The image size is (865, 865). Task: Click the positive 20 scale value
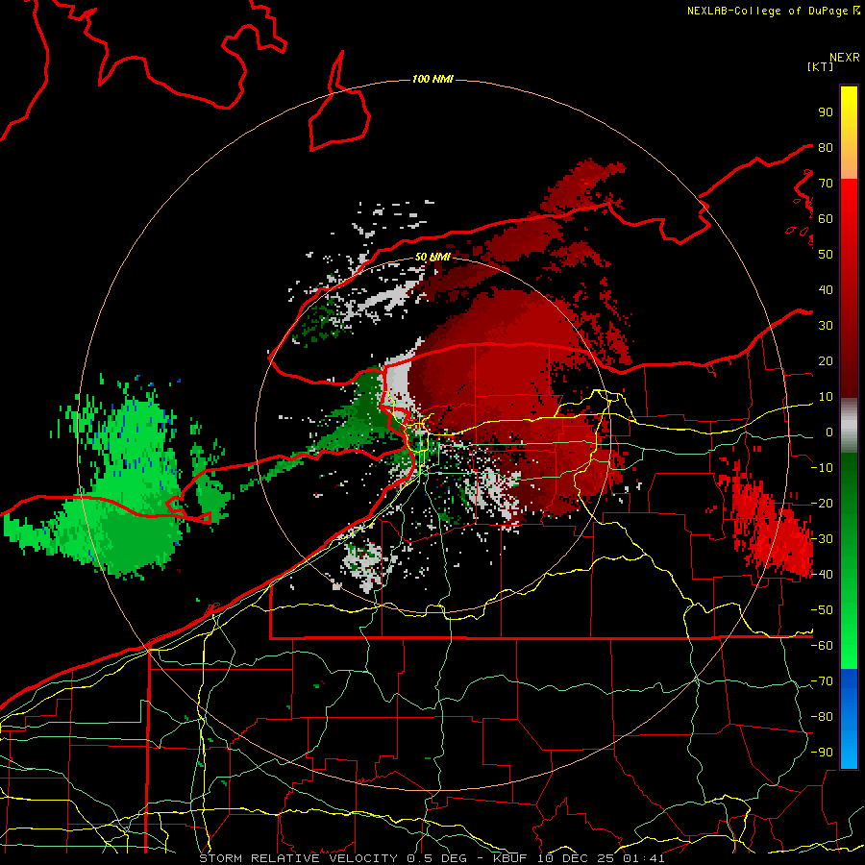(826, 361)
